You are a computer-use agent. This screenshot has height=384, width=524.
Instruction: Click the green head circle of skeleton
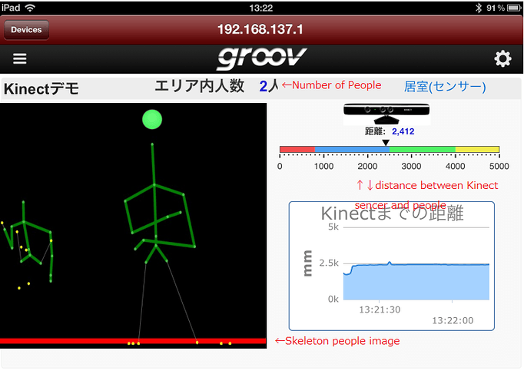tap(152, 119)
